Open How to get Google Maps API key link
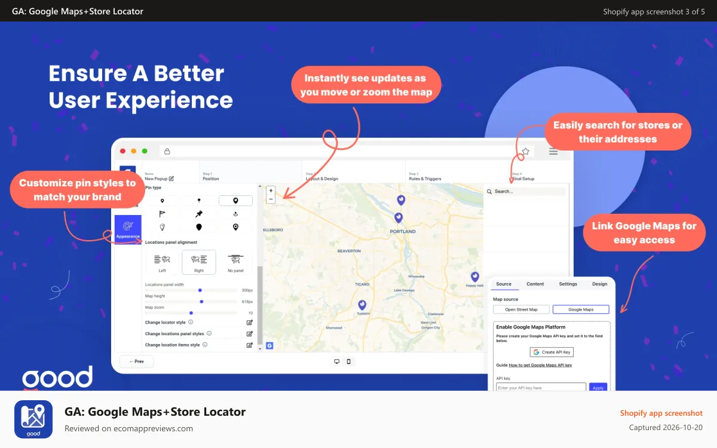The height and width of the screenshot is (448, 717). point(540,365)
